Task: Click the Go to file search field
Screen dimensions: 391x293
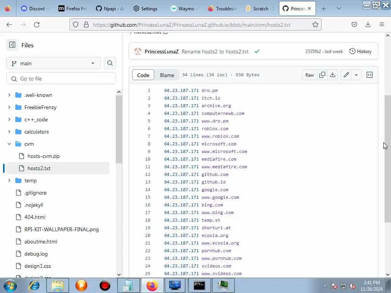Action: [61, 79]
